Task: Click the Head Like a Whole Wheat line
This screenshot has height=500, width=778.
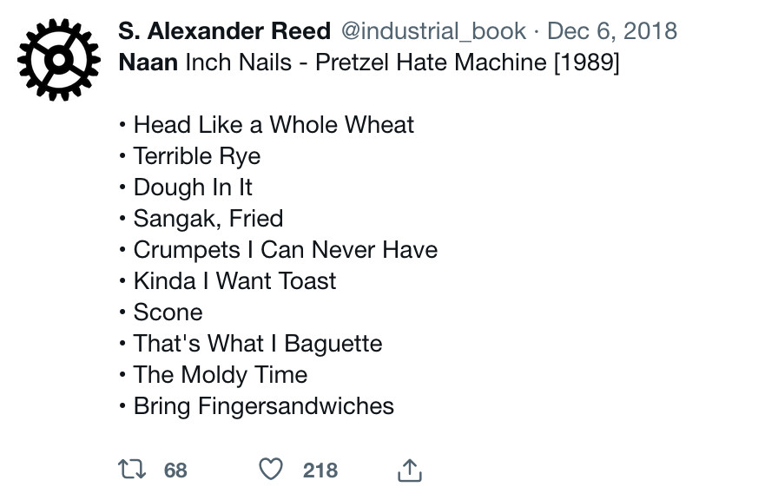Action: click(274, 124)
